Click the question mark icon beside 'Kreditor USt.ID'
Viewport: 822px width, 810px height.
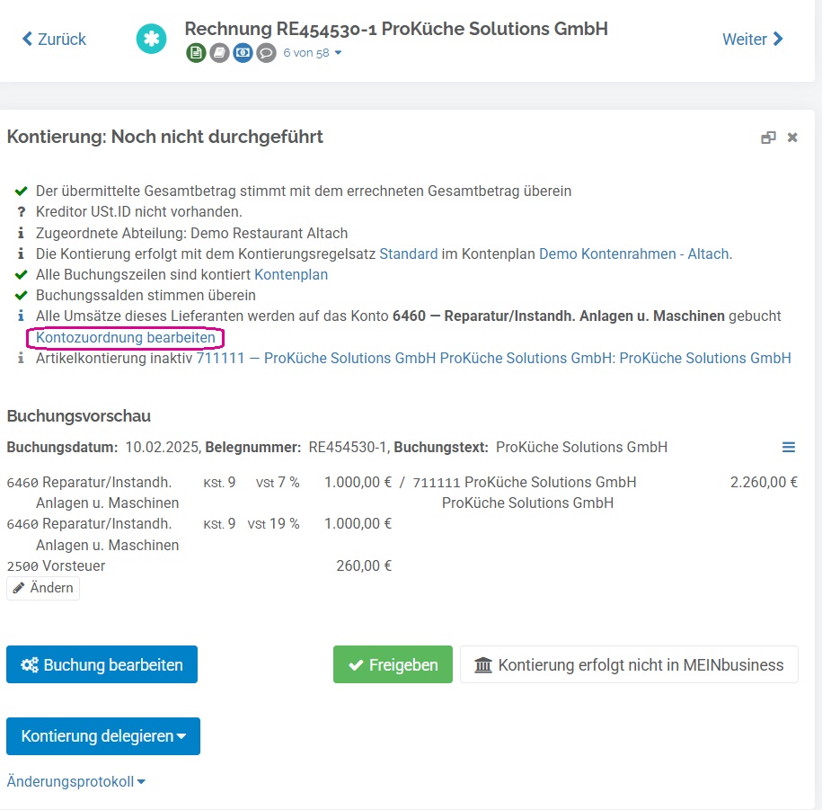(21, 212)
